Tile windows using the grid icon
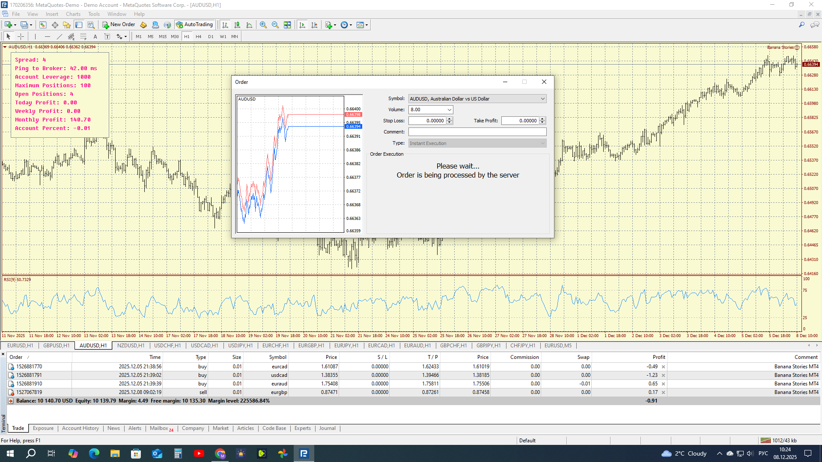The image size is (822, 462). tap(287, 25)
